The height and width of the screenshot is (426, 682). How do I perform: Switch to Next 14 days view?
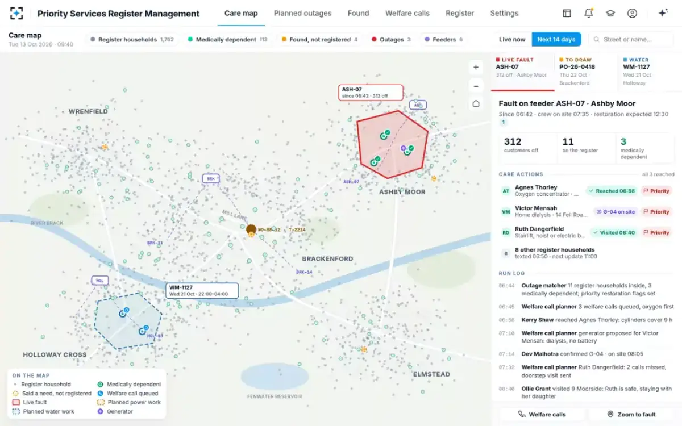point(556,40)
